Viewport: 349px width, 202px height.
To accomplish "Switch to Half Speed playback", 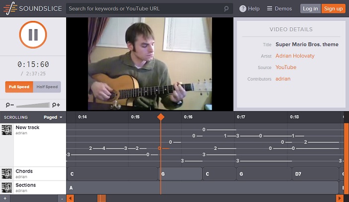I will 47,87.
